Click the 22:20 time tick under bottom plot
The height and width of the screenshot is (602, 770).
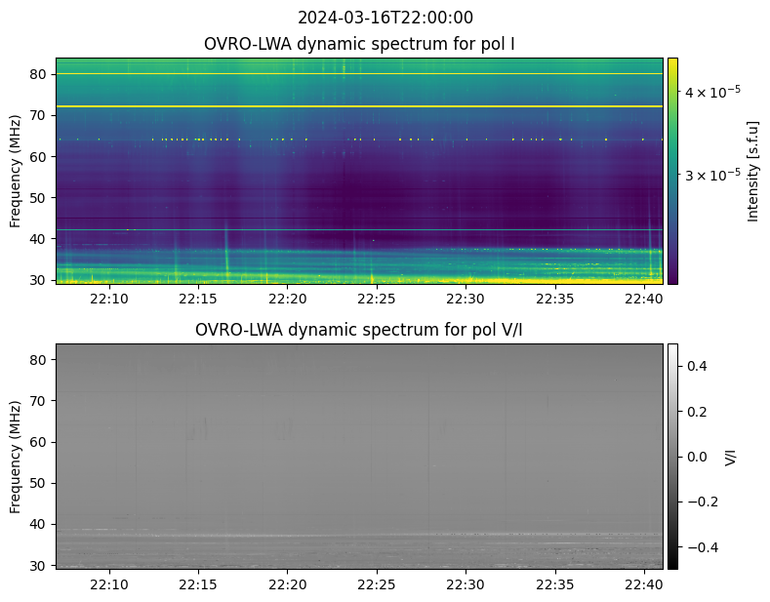(x=287, y=583)
